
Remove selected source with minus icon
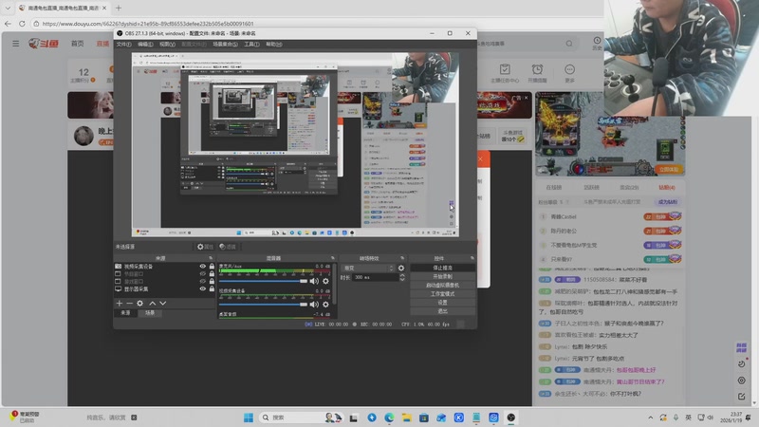tap(129, 303)
